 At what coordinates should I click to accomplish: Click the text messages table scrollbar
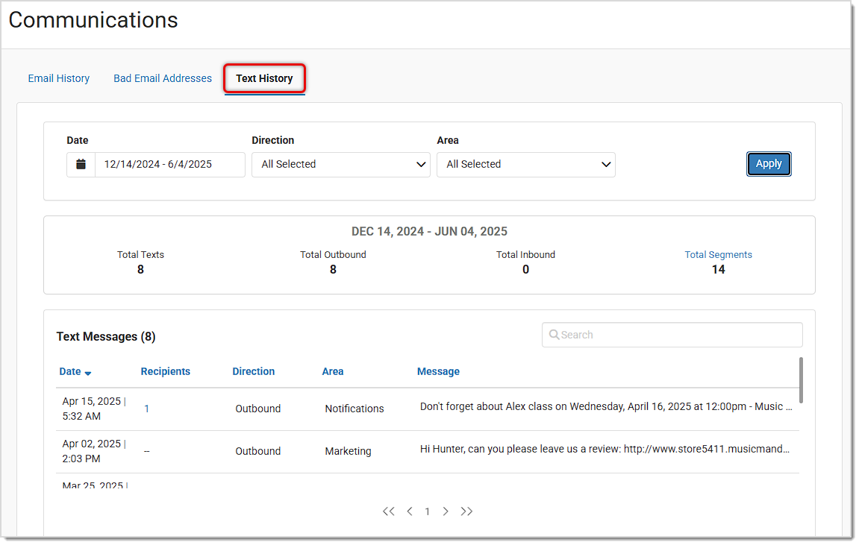coord(801,380)
